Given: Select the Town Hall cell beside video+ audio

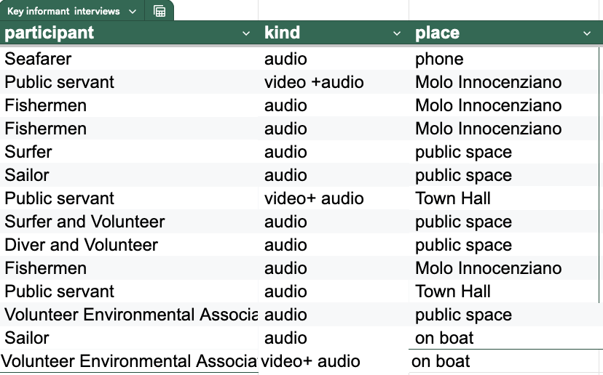Looking at the screenshot, I should coord(453,198).
